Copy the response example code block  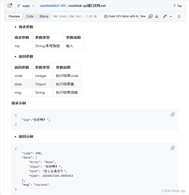[173, 148]
